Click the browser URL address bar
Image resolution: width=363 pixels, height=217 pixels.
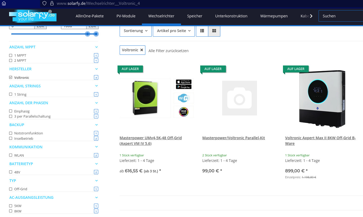[98, 3]
